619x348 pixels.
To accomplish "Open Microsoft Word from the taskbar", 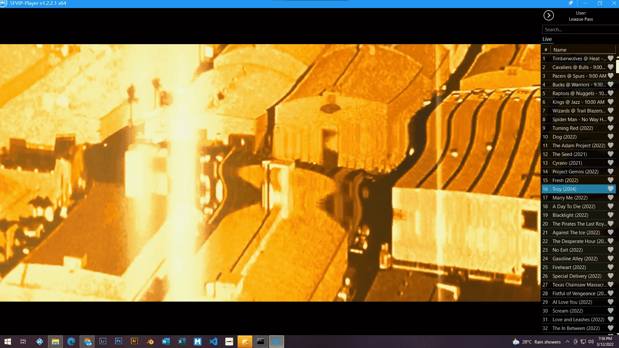I will pyautogui.click(x=166, y=342).
